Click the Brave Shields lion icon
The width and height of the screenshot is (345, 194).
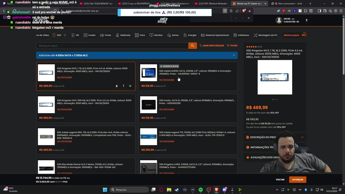244,11
